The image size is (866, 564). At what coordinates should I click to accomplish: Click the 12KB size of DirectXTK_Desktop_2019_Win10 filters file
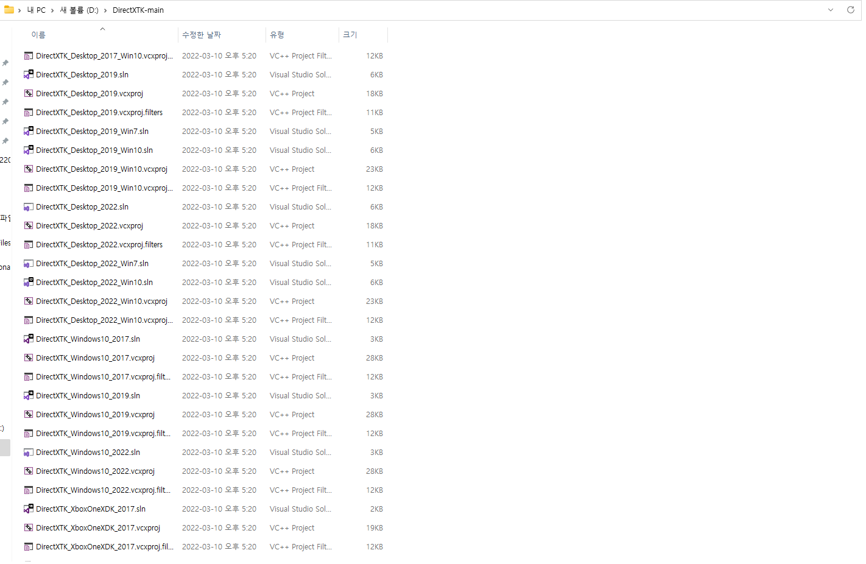375,188
